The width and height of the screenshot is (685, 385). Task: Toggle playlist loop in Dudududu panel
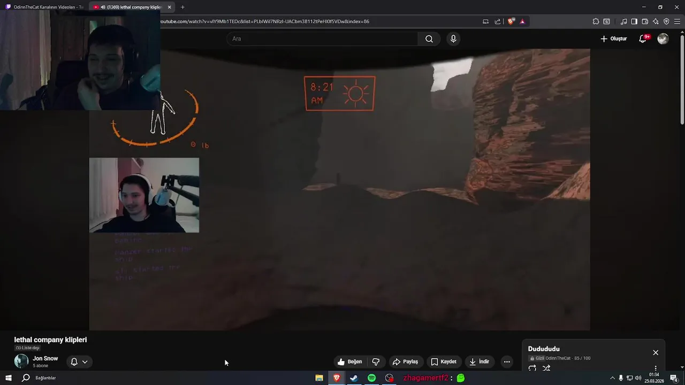tap(532, 368)
